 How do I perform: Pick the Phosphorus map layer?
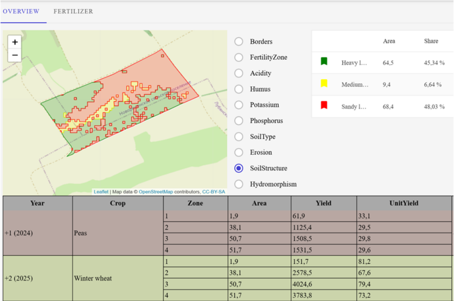(239, 121)
